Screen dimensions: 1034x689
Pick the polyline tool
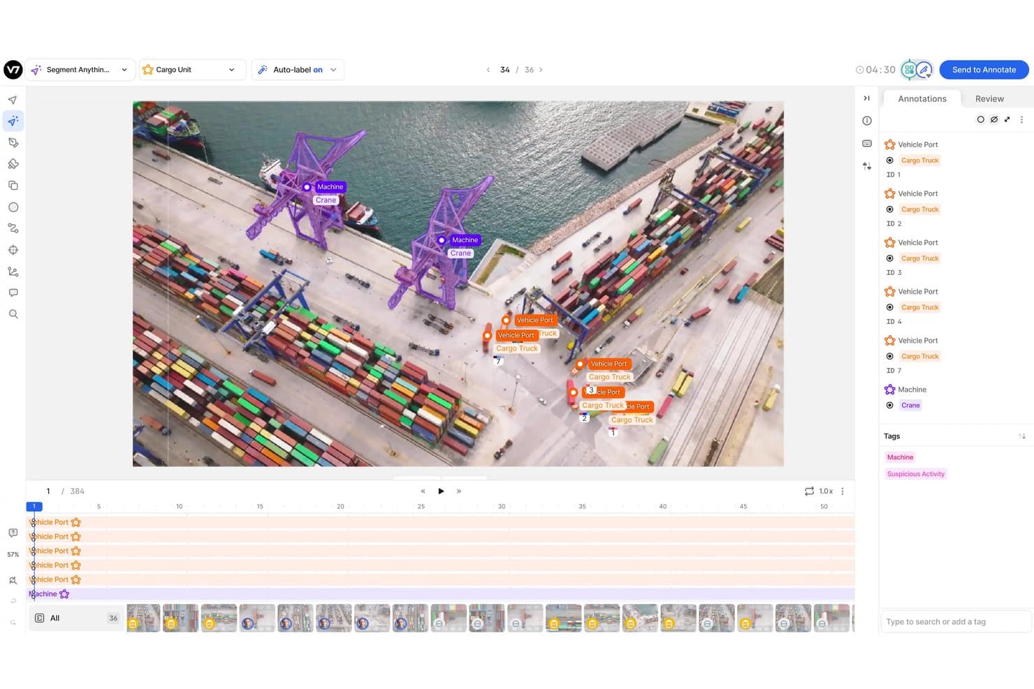pyautogui.click(x=13, y=228)
